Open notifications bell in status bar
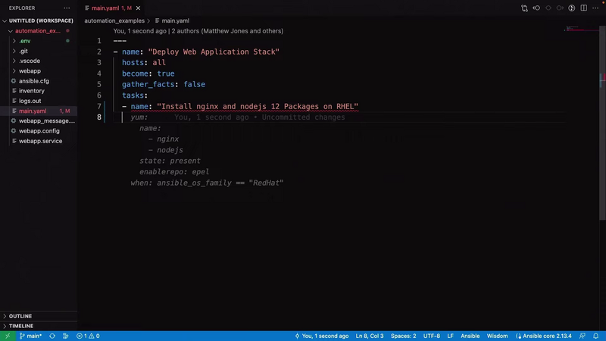 tap(596, 336)
